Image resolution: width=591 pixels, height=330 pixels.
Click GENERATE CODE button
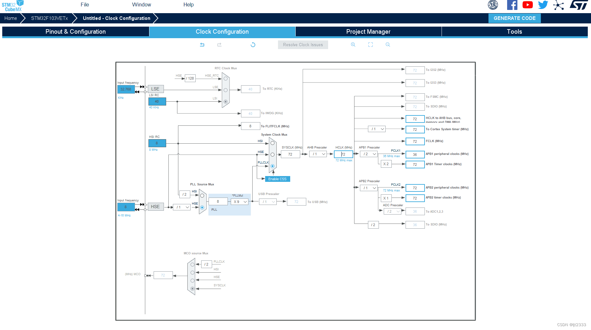click(515, 18)
